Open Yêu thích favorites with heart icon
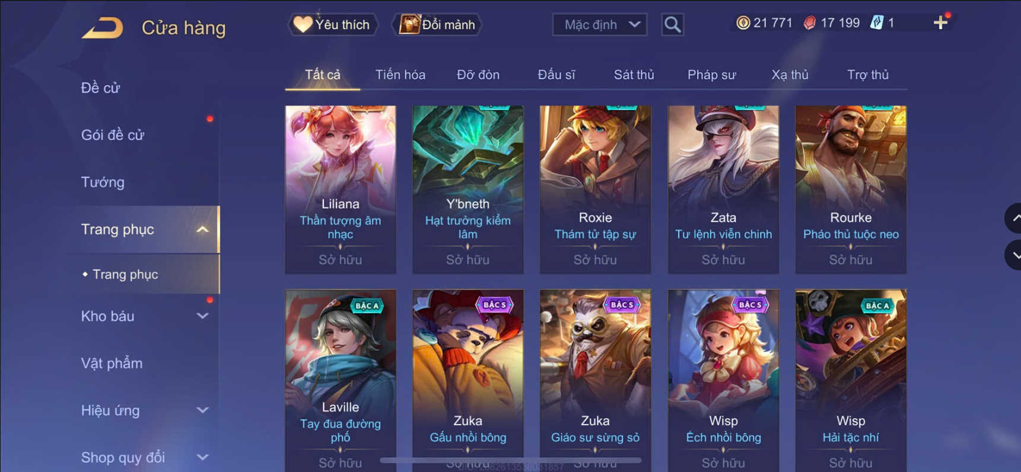This screenshot has height=472, width=1021. tap(333, 24)
